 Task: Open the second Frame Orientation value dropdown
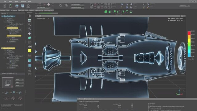19,83
